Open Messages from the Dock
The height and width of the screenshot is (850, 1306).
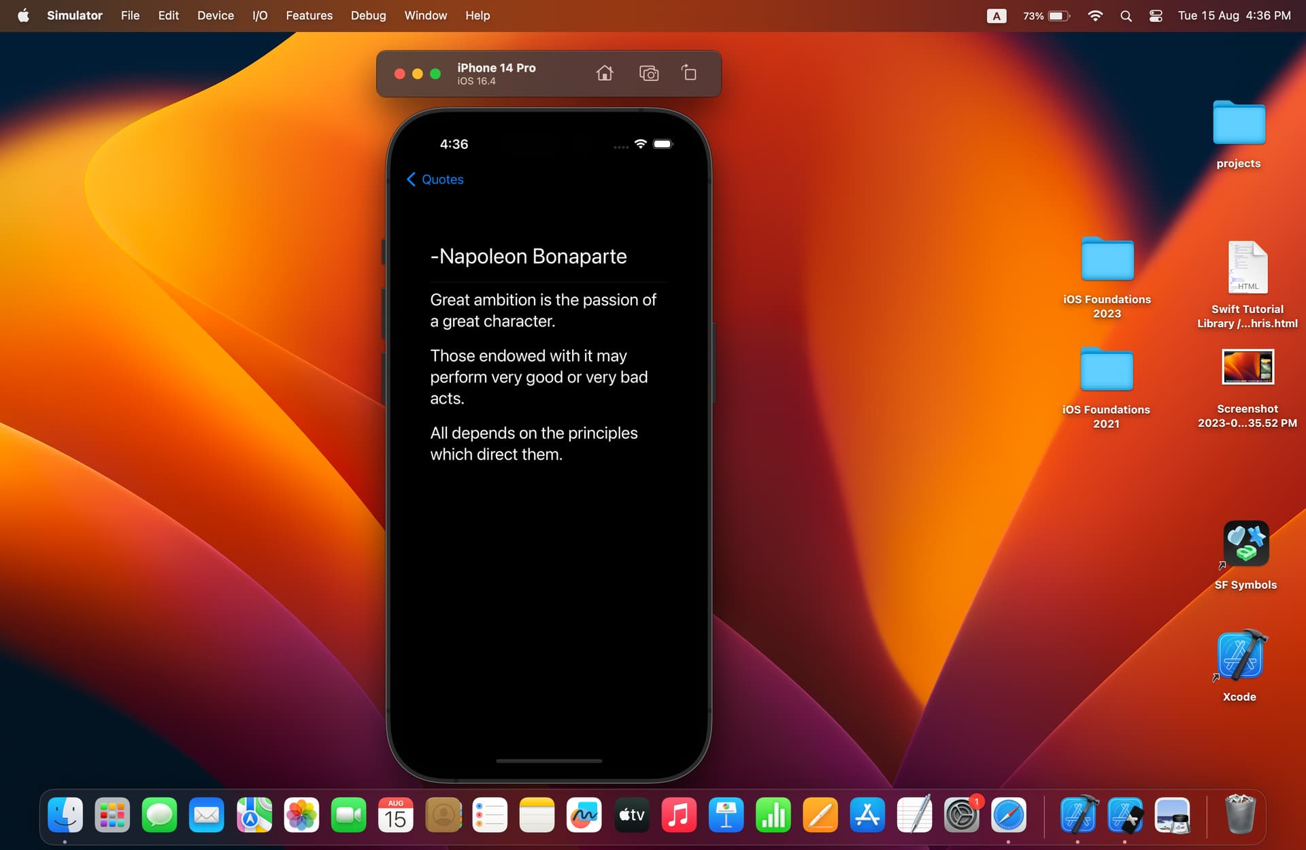(159, 815)
